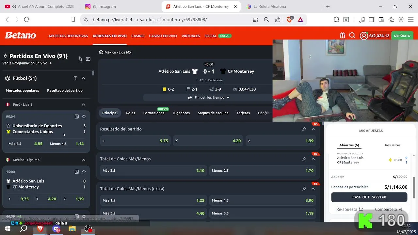Click the Compártelo share link
Viewport: 418px width, 235px height.
(389, 209)
